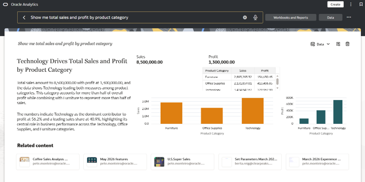This screenshot has width=365, height=182.
Task: Click the bookmark icon in top bar
Action: coord(361,5)
